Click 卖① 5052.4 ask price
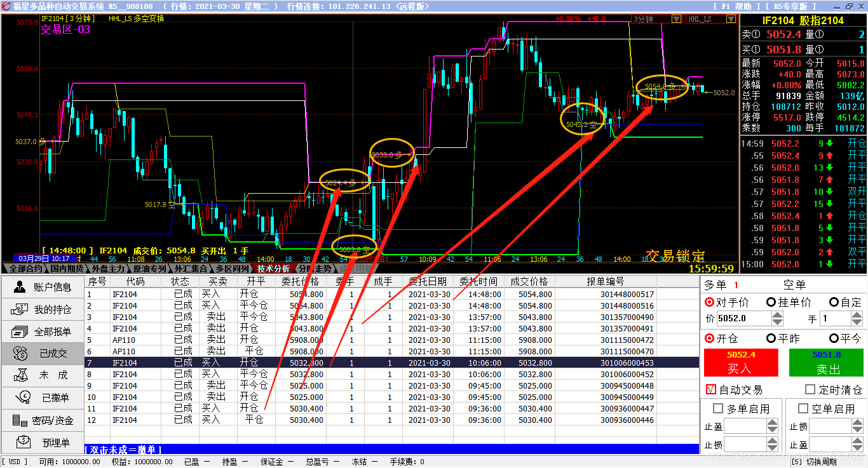Screen dimensions: 868x468 [x=783, y=34]
